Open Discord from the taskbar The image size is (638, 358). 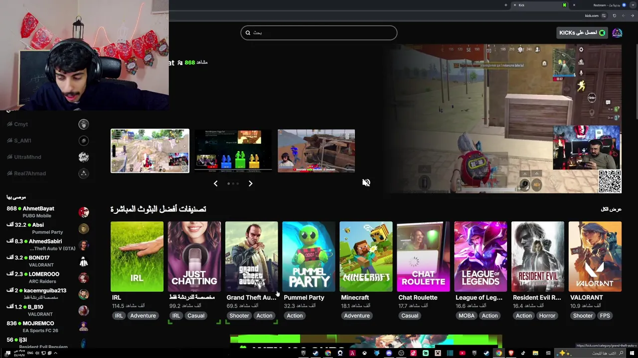pos(390,353)
